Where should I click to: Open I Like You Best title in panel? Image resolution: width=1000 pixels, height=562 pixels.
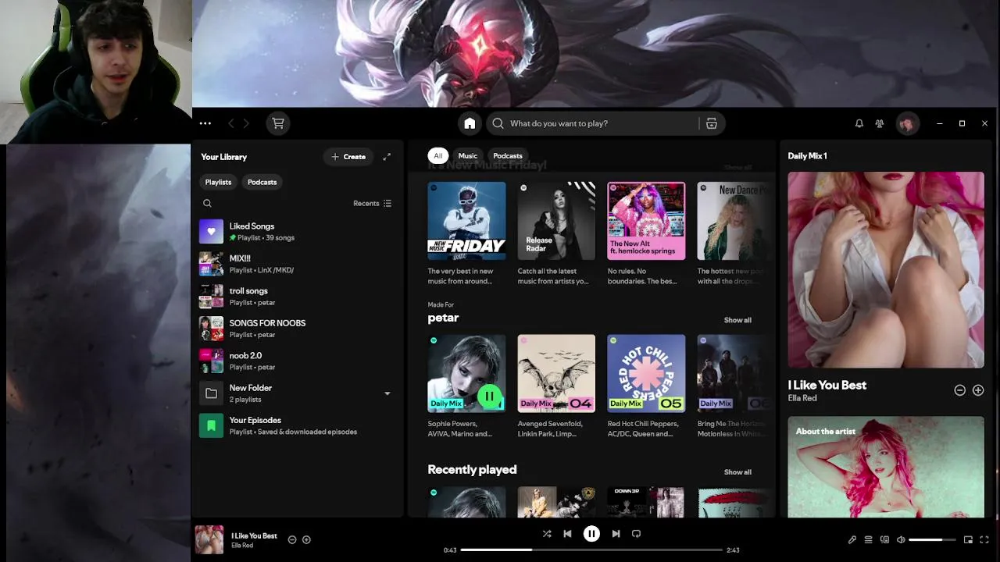point(827,385)
